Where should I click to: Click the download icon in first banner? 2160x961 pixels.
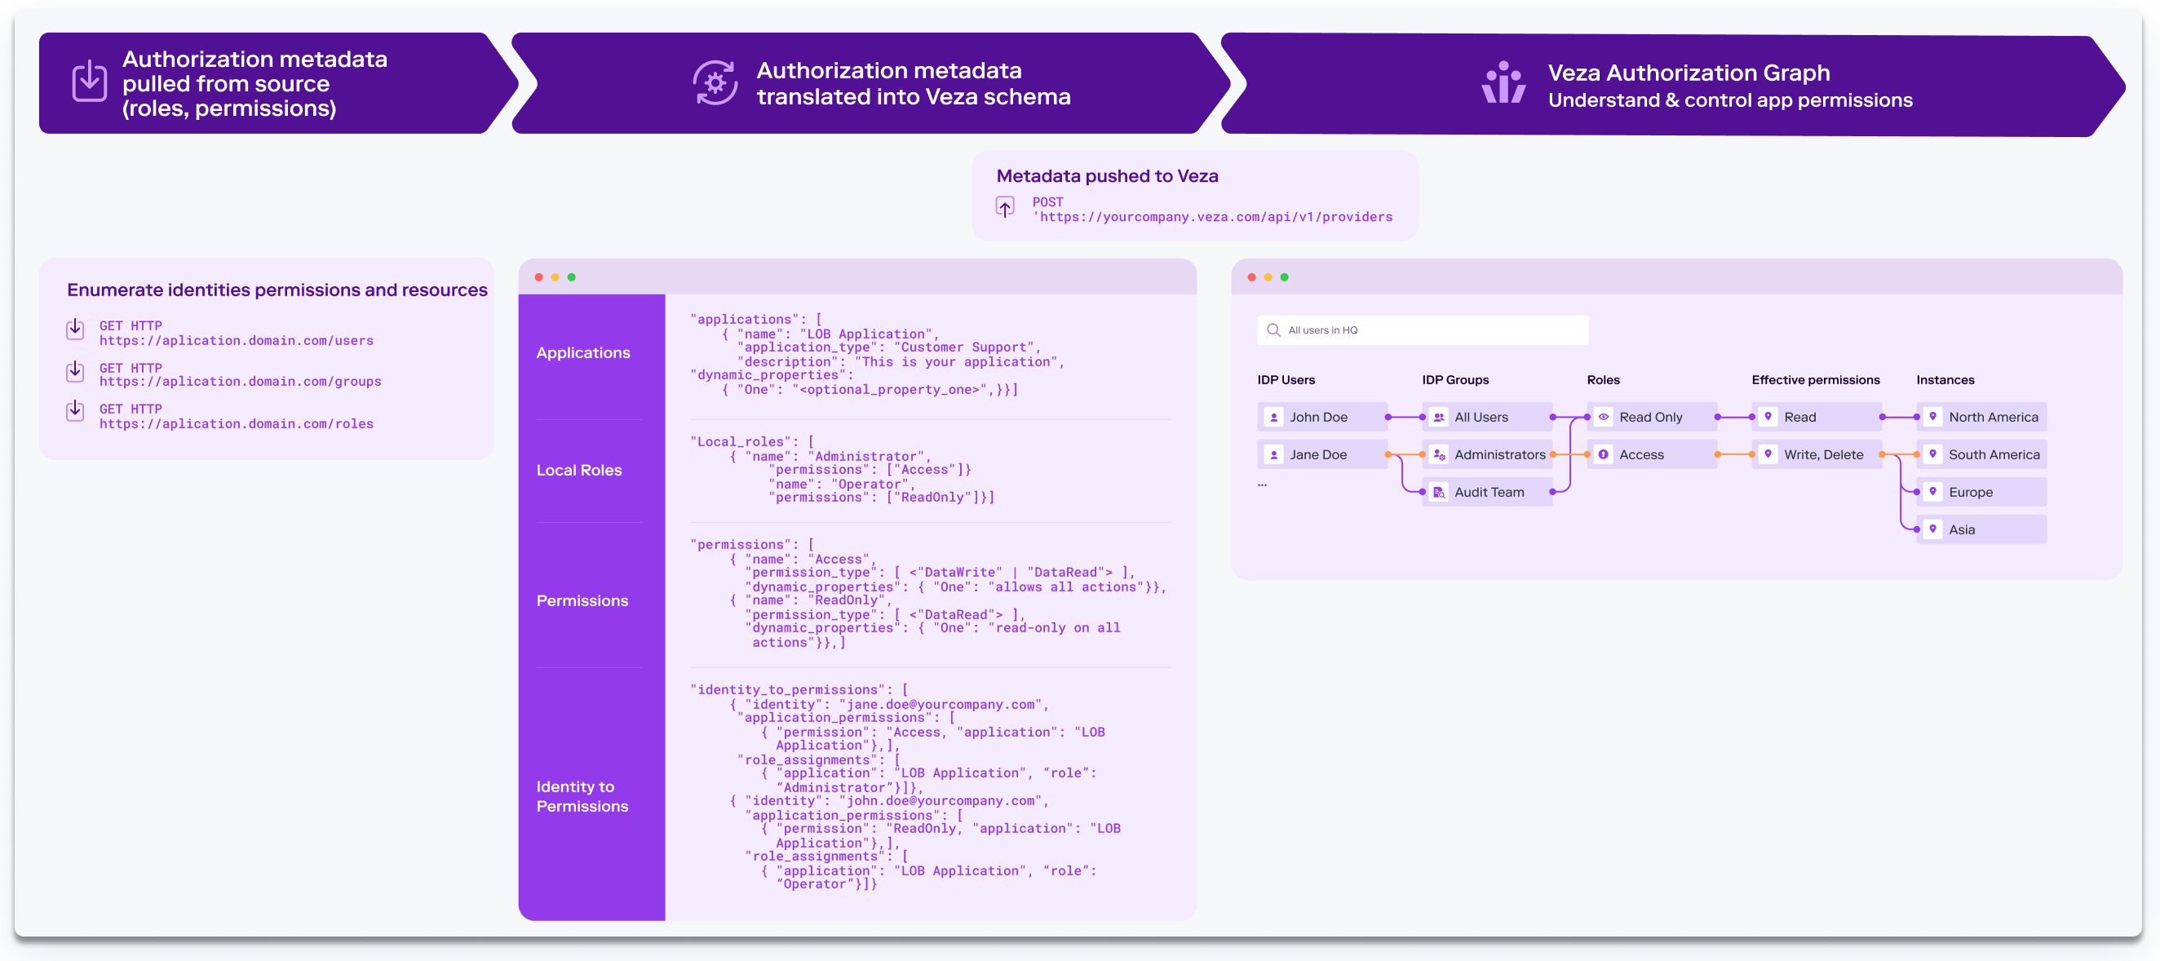pyautogui.click(x=89, y=82)
